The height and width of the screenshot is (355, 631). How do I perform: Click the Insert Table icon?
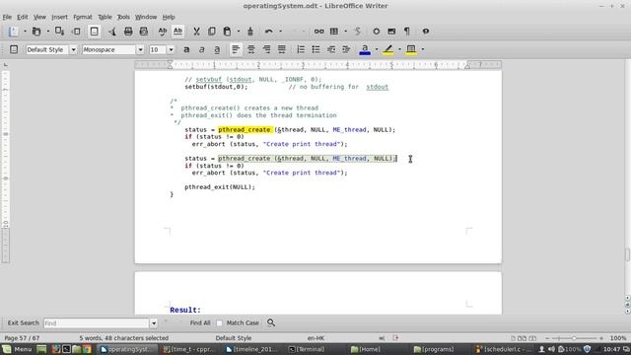[x=334, y=32]
